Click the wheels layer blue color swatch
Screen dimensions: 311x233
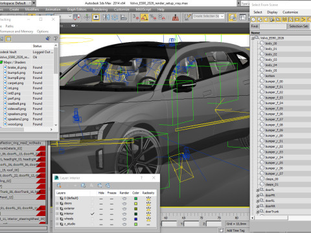[135, 219]
